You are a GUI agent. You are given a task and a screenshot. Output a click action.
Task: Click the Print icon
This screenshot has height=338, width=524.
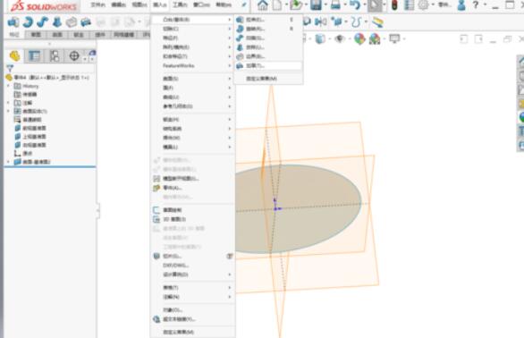point(335,5)
